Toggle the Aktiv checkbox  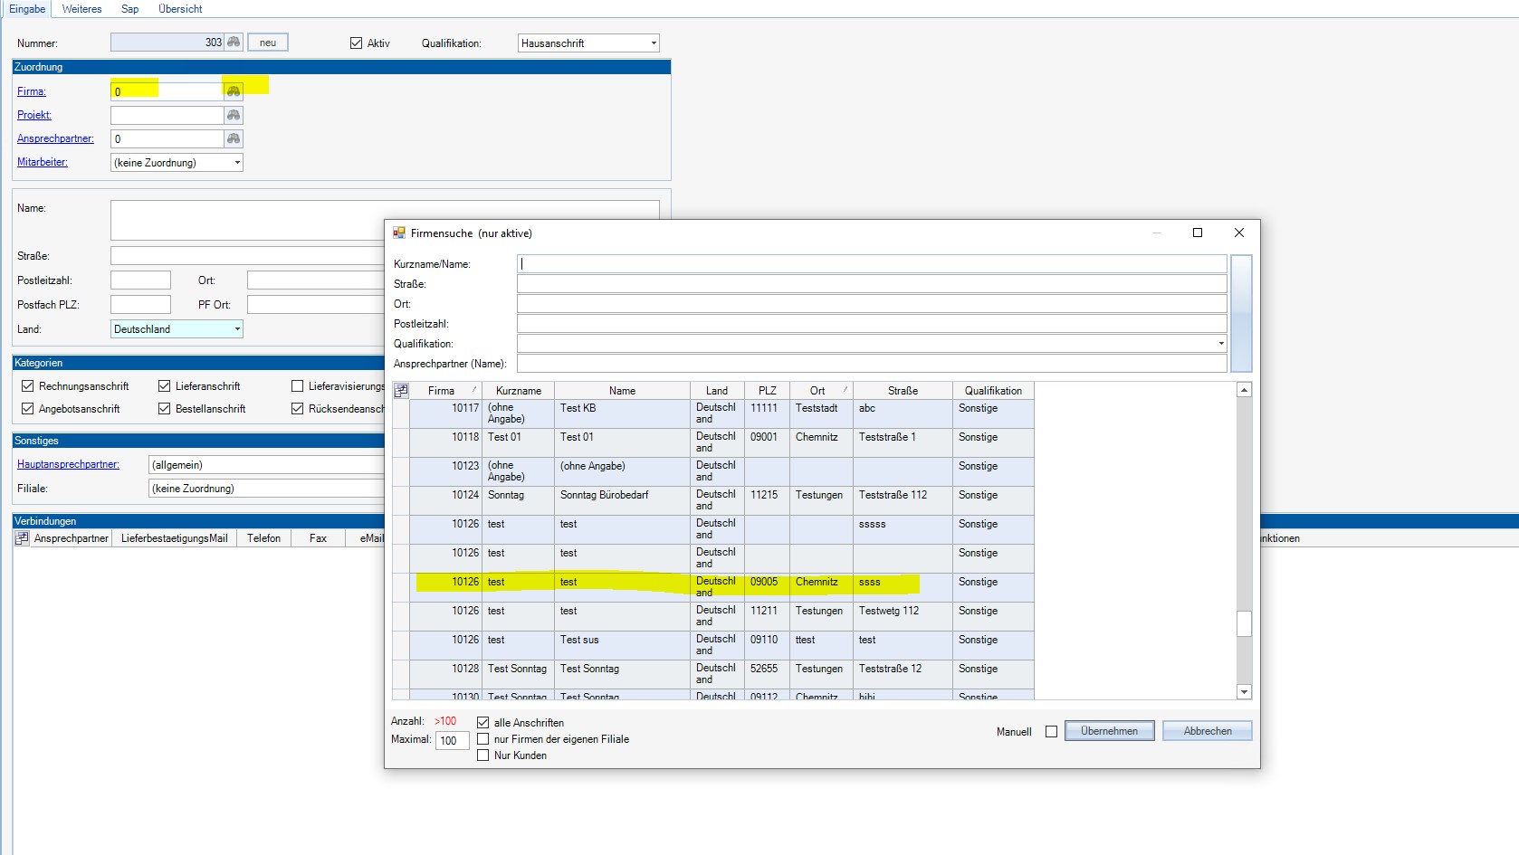click(x=357, y=43)
